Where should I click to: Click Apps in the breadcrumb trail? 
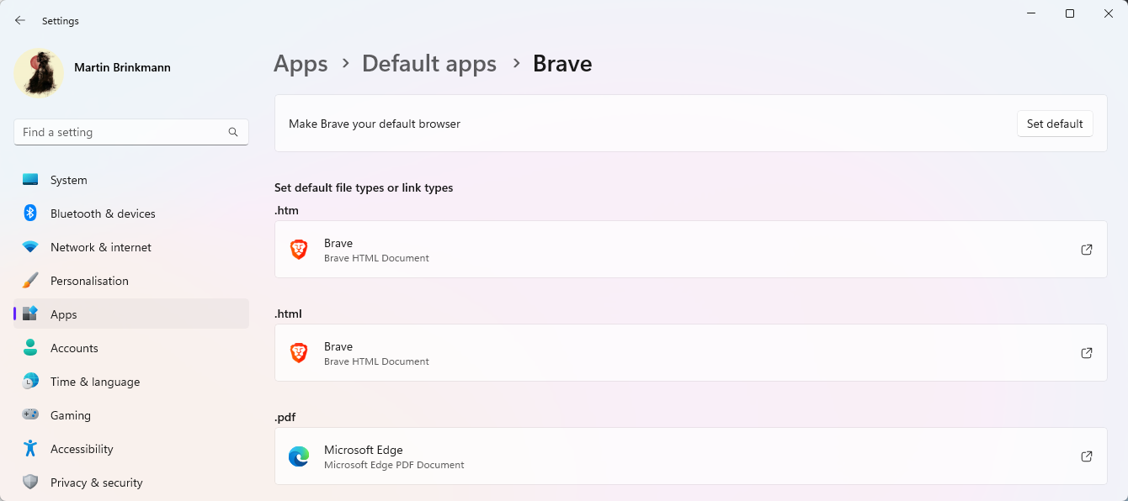tap(301, 63)
